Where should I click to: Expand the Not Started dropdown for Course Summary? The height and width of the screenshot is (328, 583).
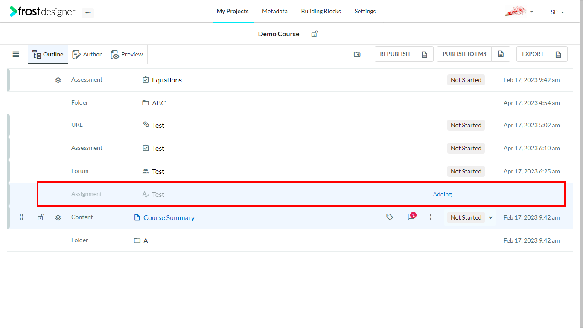click(x=490, y=217)
